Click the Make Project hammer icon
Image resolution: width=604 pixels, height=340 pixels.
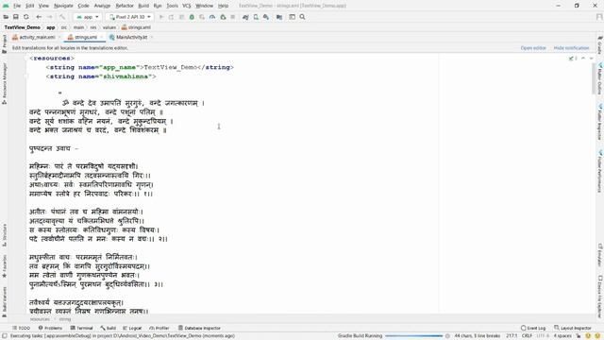point(62,17)
